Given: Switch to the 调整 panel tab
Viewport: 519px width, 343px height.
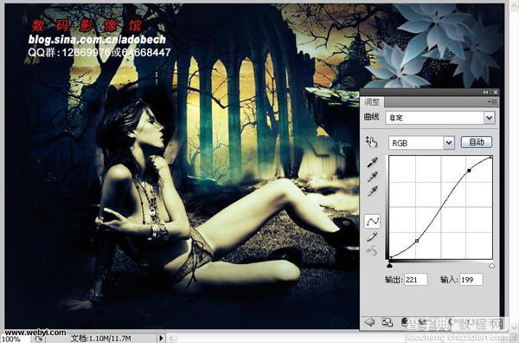Looking at the screenshot, I should point(372,102).
